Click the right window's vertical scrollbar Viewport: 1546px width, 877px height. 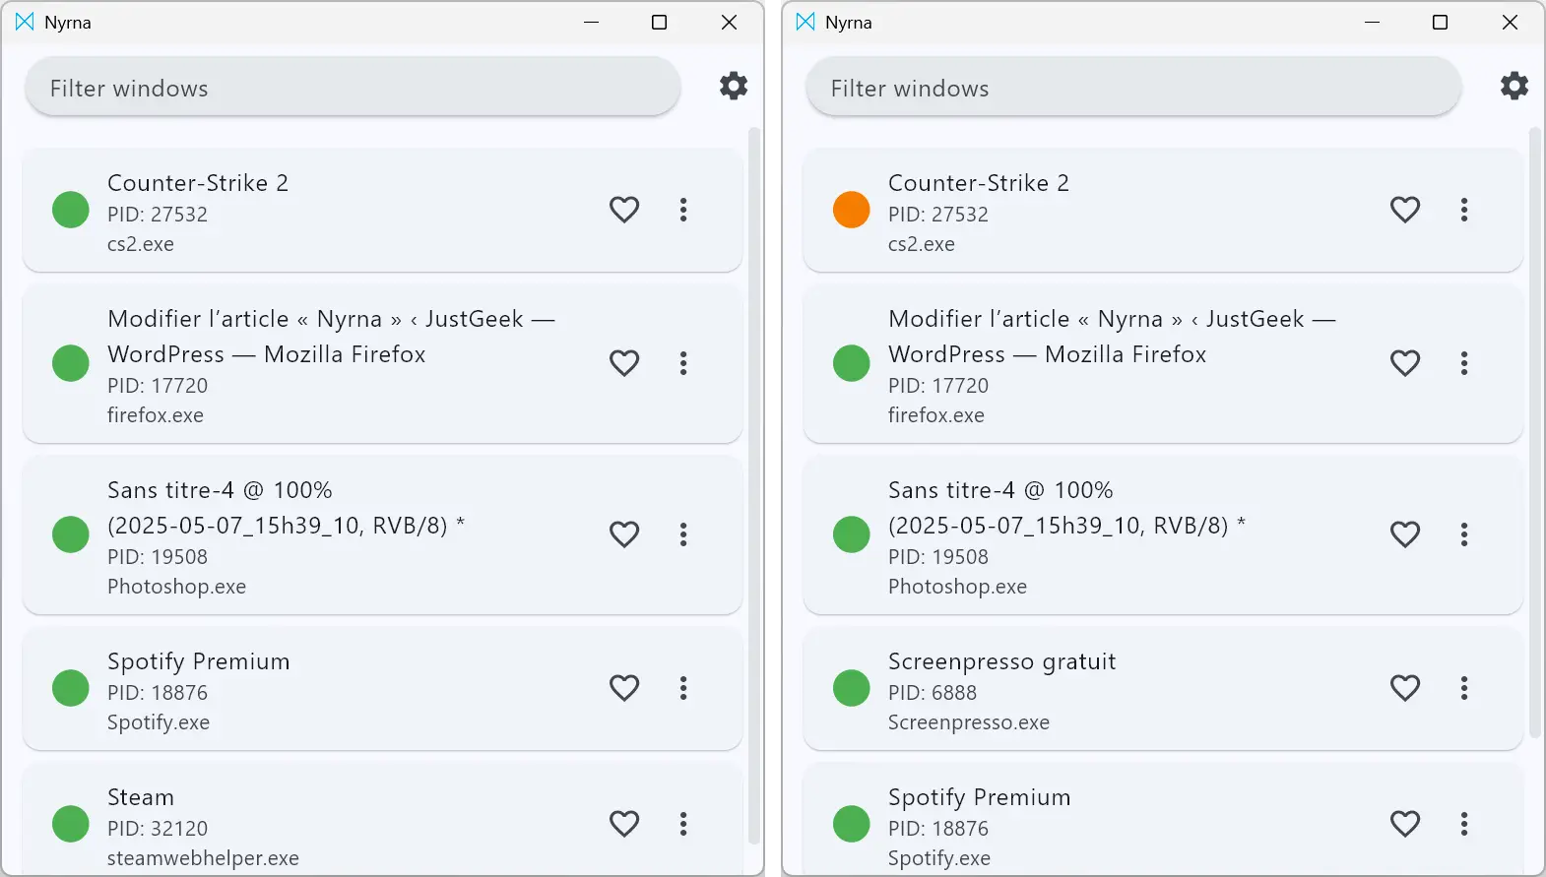1534,433
